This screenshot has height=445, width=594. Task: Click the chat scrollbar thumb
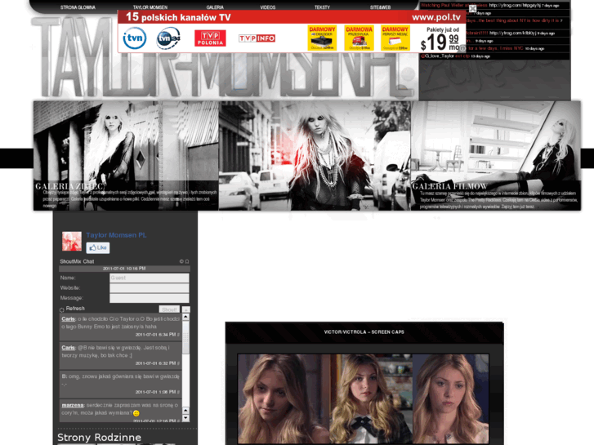[x=185, y=337]
